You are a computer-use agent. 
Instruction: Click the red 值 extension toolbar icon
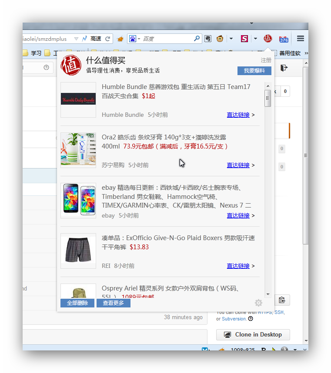(267, 39)
